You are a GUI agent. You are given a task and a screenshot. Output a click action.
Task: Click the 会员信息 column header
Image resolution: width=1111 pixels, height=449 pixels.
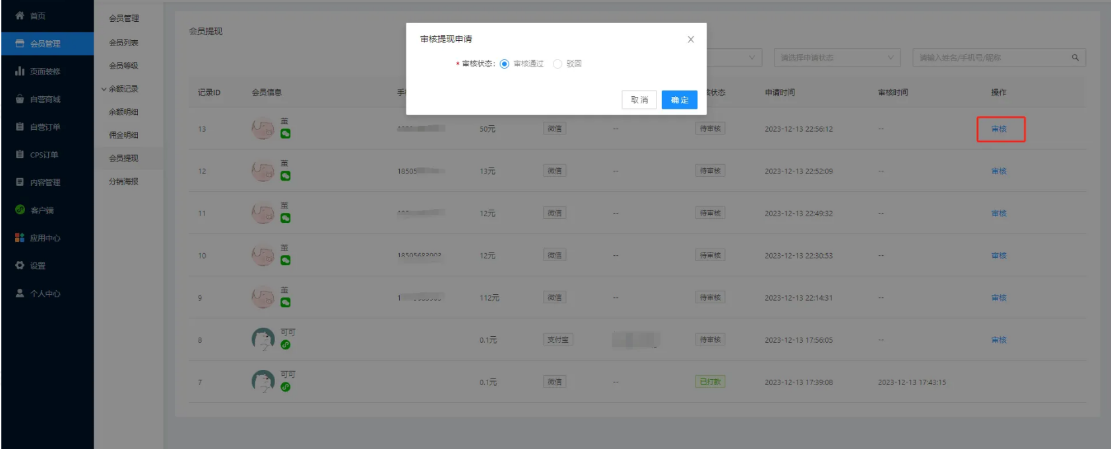(267, 92)
